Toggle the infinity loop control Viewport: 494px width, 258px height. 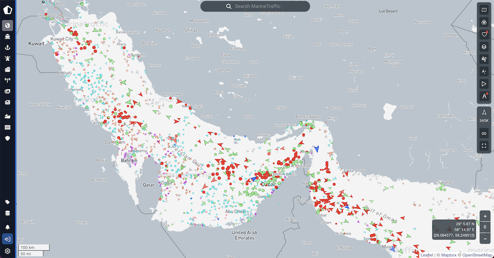click(484, 133)
